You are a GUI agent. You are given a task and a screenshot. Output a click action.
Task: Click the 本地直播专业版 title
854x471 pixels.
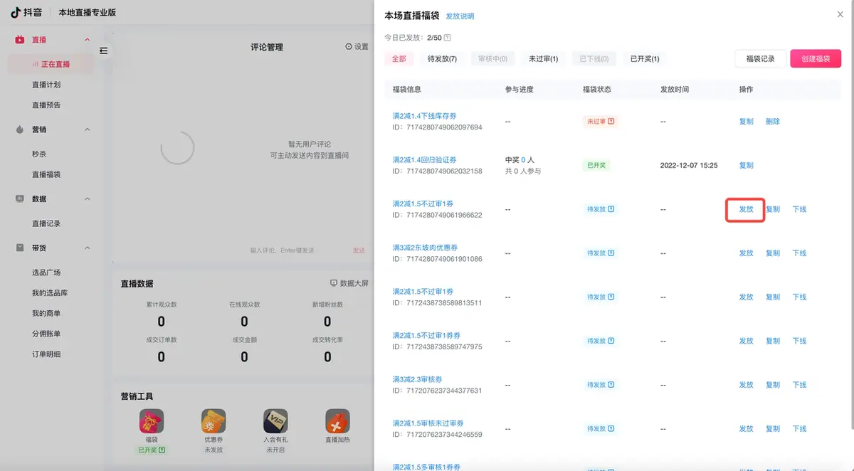(x=87, y=13)
